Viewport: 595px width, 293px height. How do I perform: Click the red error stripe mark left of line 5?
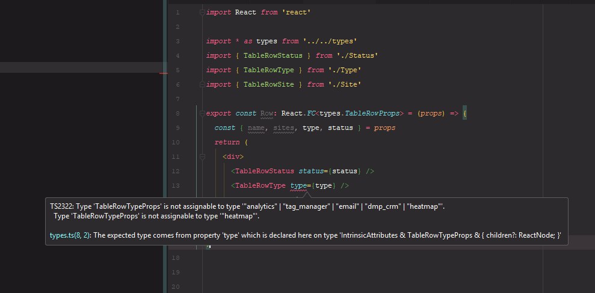(x=164, y=73)
